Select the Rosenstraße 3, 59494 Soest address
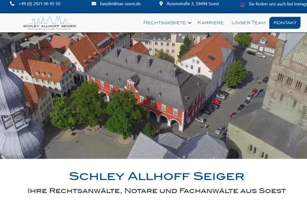This screenshot has height=208, width=307. coord(193,4)
